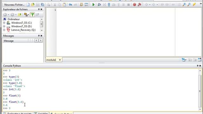Go to next message arrow
This screenshot has height=114, width=203.
(x=41, y=41)
